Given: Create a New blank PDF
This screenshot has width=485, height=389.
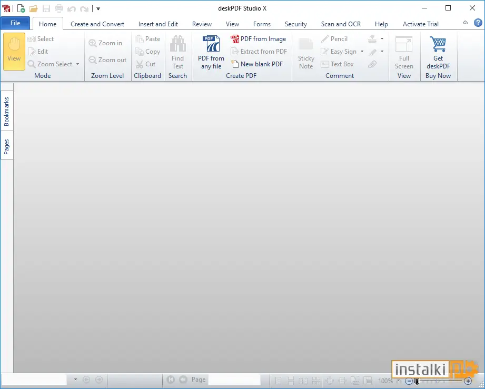Looking at the screenshot, I should point(257,64).
